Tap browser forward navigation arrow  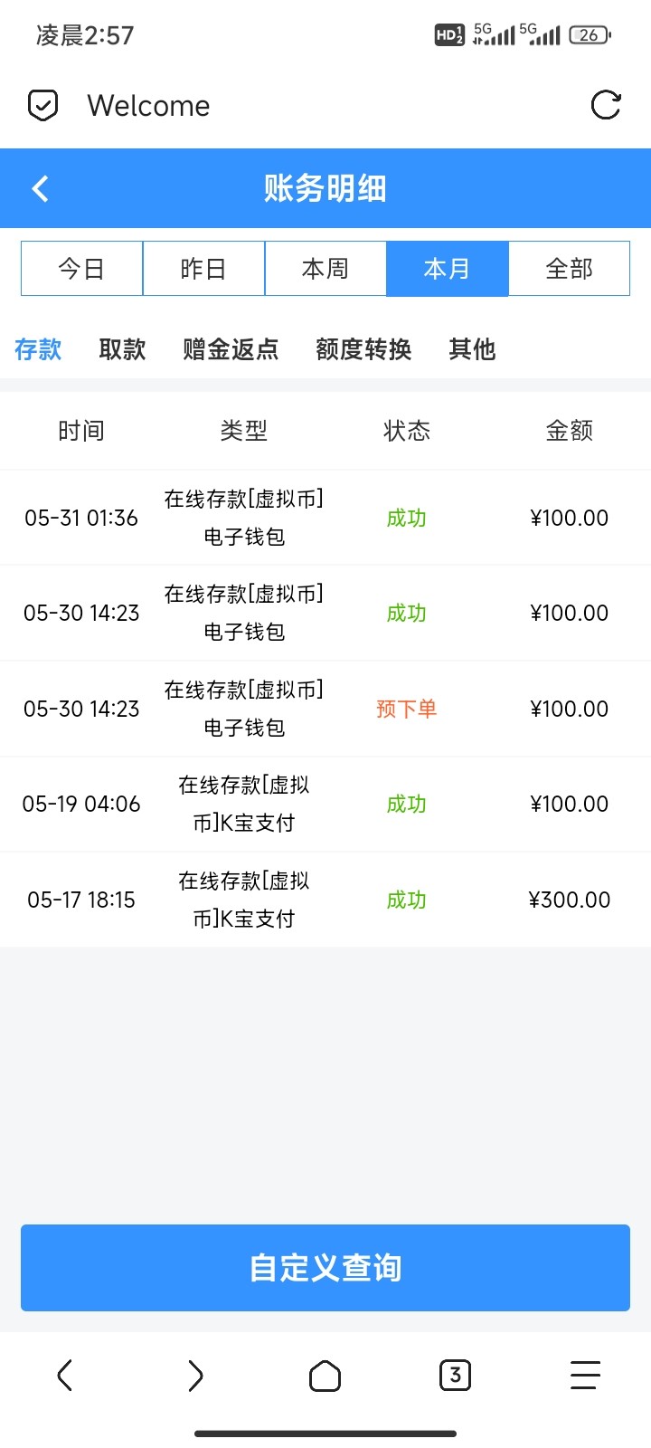tap(195, 1376)
